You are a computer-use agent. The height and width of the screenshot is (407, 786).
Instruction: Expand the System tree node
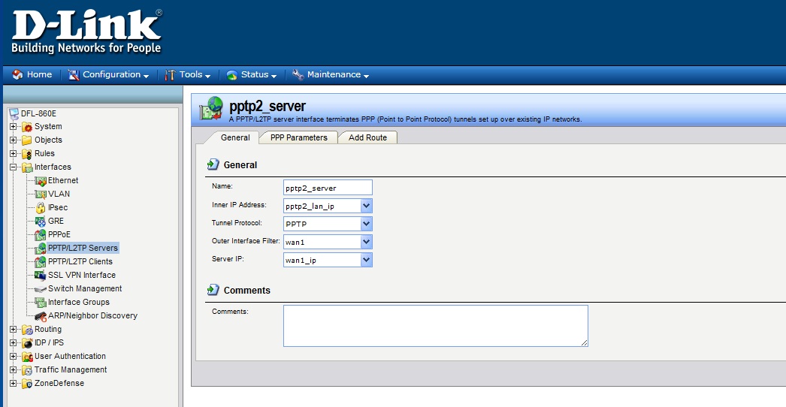(x=13, y=127)
